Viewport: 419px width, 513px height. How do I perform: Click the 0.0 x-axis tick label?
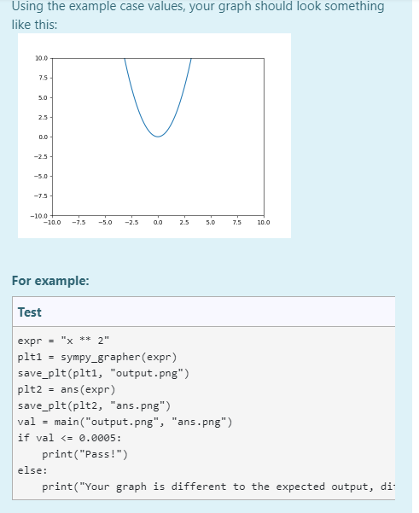pos(158,223)
